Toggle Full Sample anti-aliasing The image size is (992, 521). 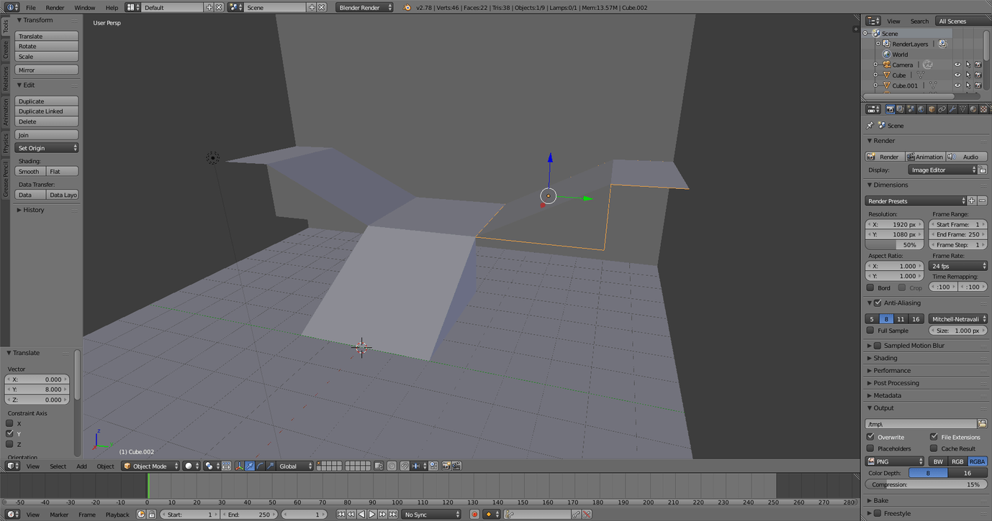(872, 330)
